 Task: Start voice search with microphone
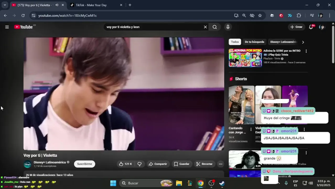[228, 27]
